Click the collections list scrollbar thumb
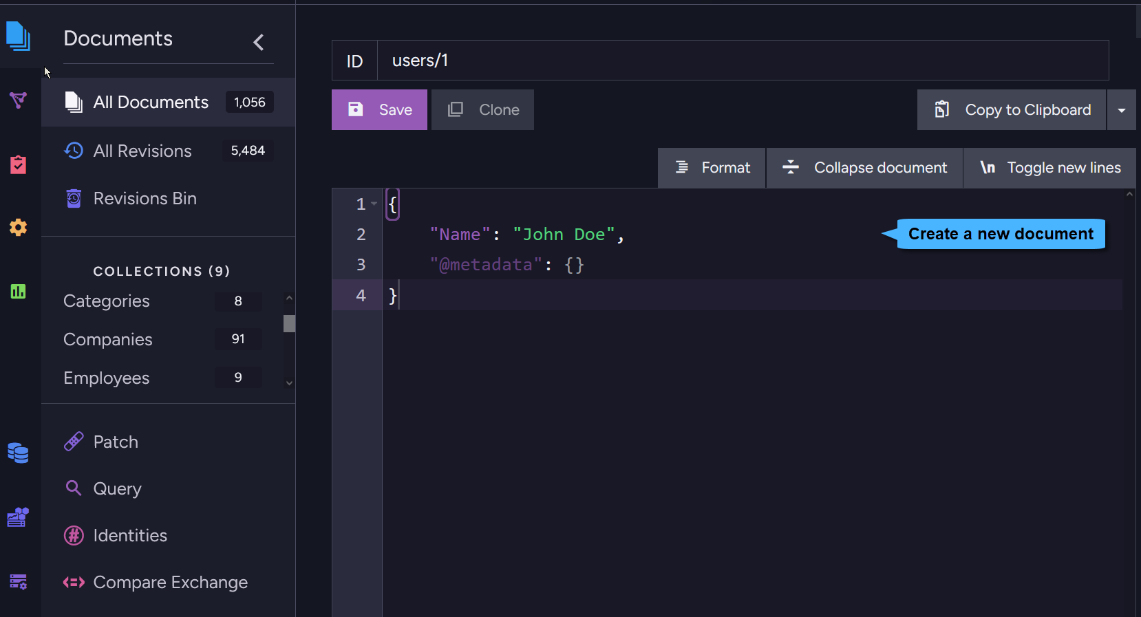Viewport: 1141px width, 617px height. [x=290, y=323]
